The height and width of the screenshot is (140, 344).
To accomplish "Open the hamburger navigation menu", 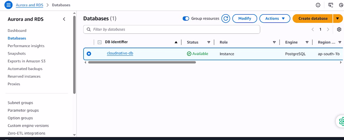I will pyautogui.click(x=8, y=5).
